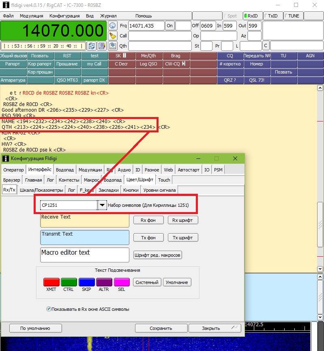Switch to the Модуляции tab
This screenshot has width=324, height=351.
tap(90, 170)
